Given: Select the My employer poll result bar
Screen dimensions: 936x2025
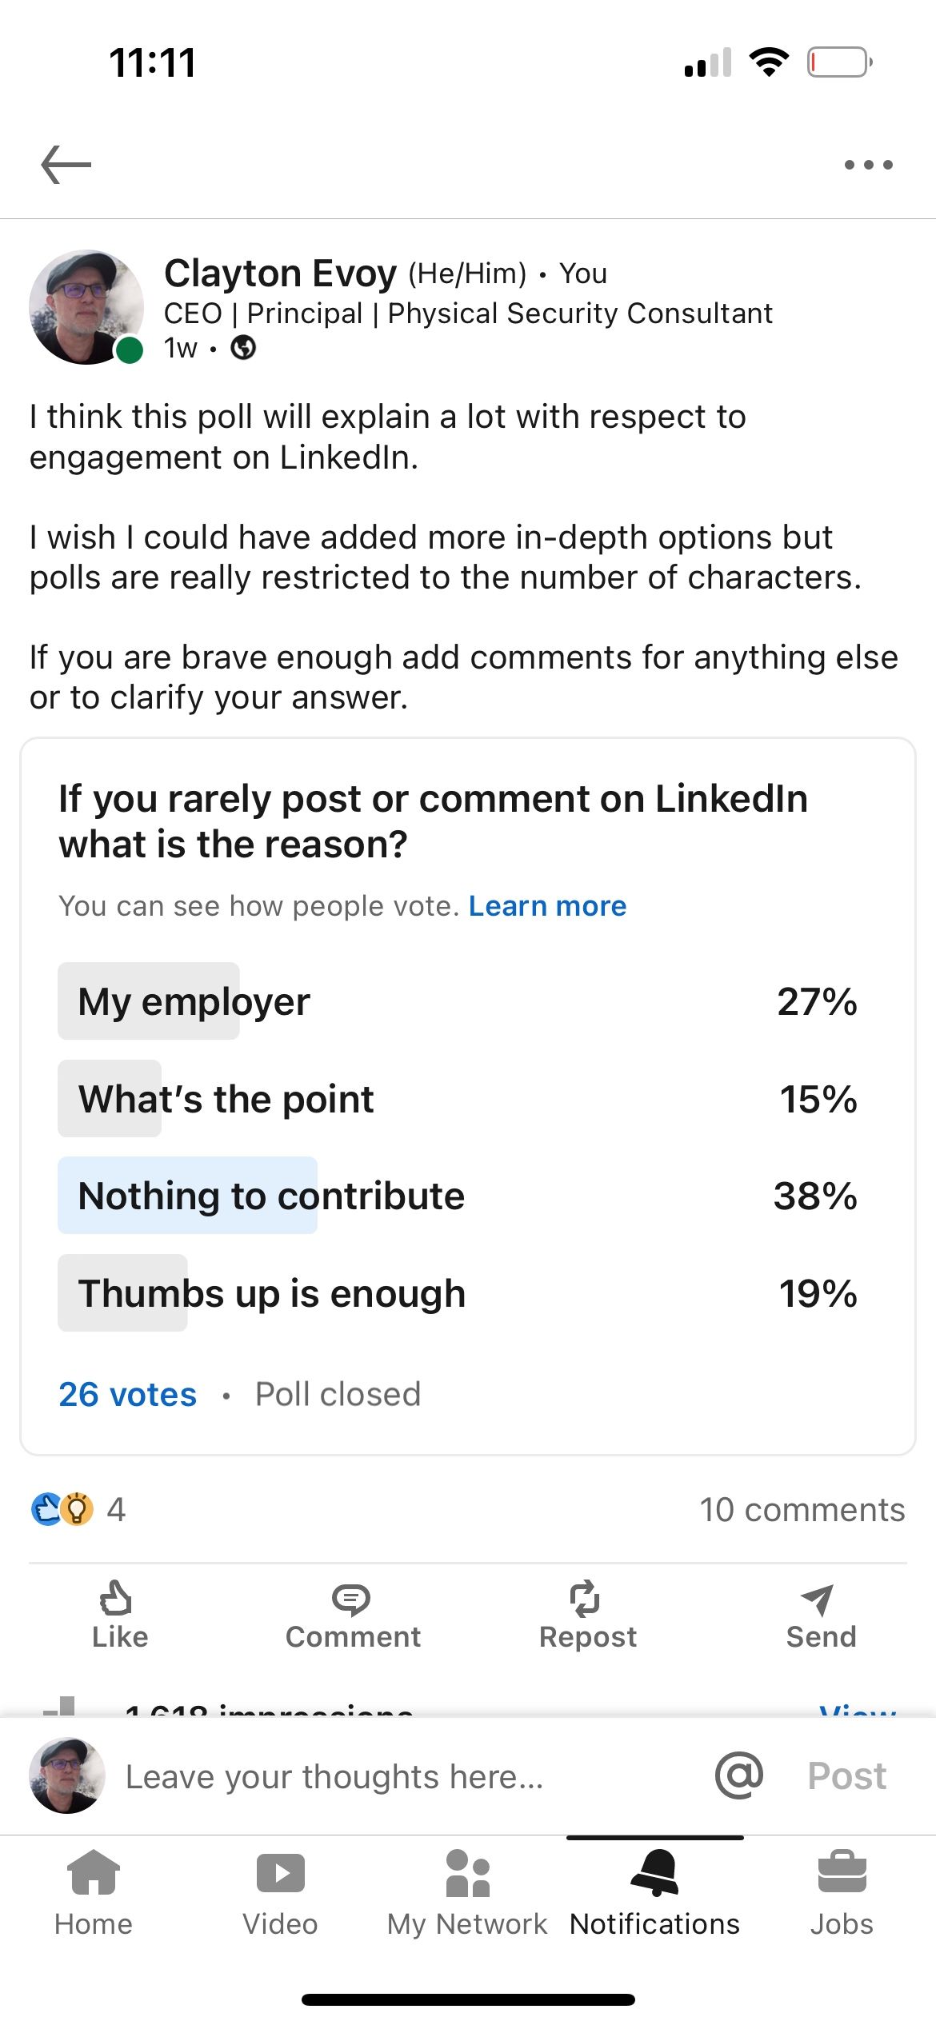Looking at the screenshot, I should click(458, 1001).
